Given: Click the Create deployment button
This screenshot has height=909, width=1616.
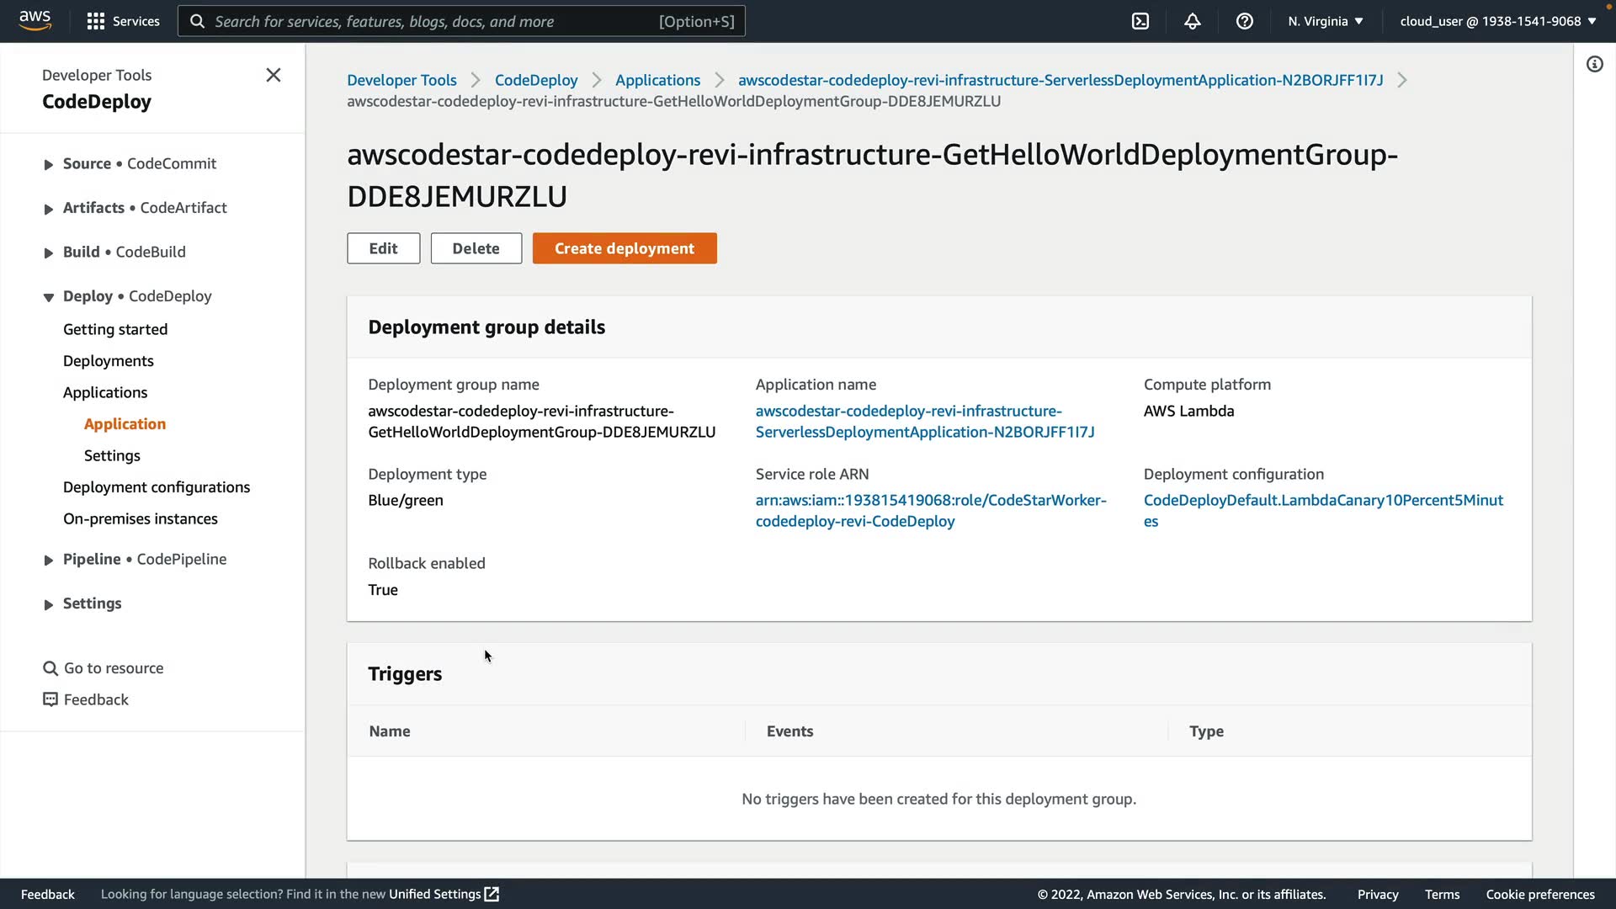Looking at the screenshot, I should [x=625, y=248].
